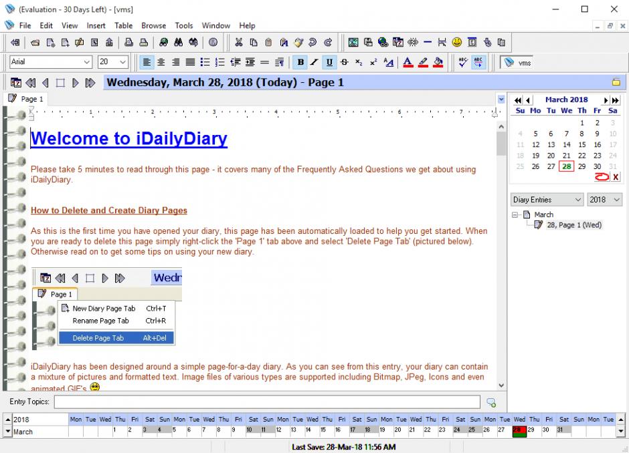Viewport: 629px width, 453px height.
Task: Go to the first diary entry arrow
Action: tap(31, 83)
